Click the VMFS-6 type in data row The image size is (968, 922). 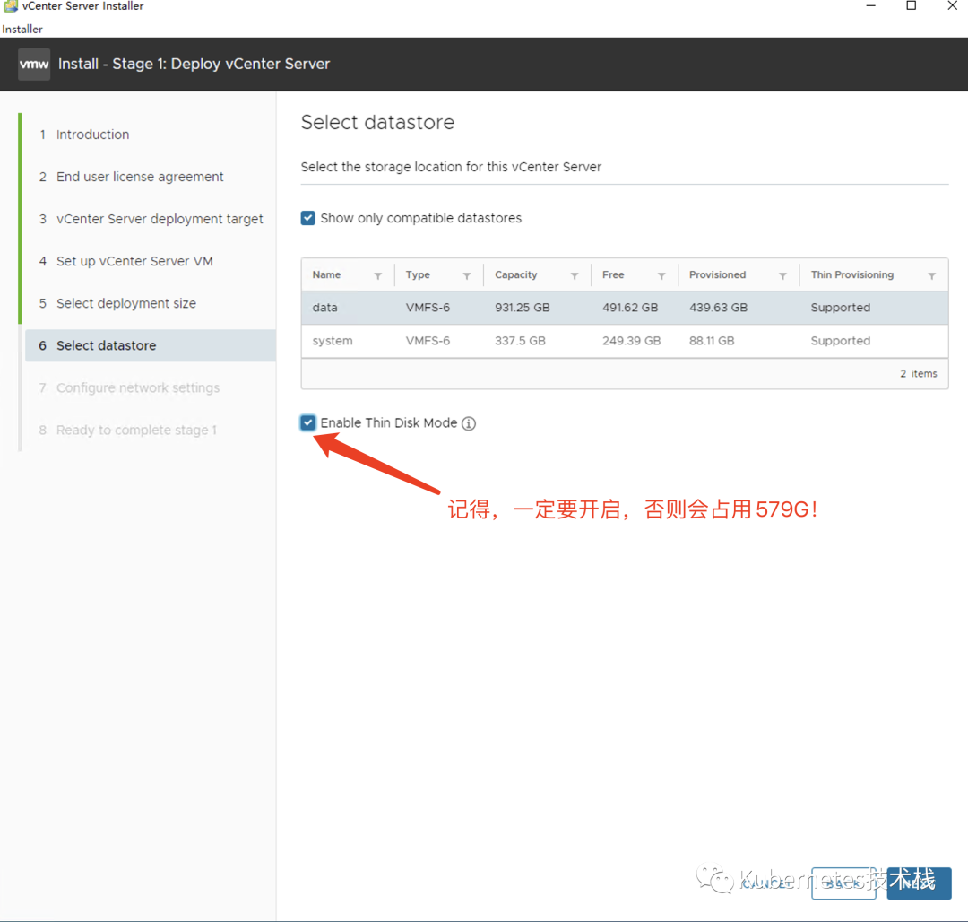(428, 308)
